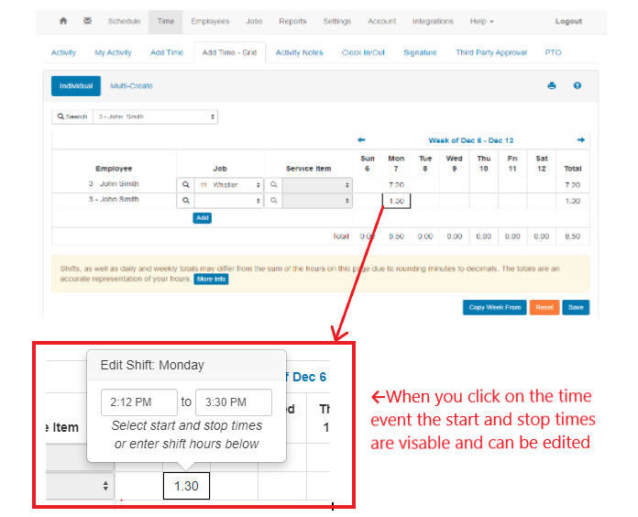Image resolution: width=638 pixels, height=517 pixels.
Task: Switch to the Activity tab
Action: tap(63, 52)
